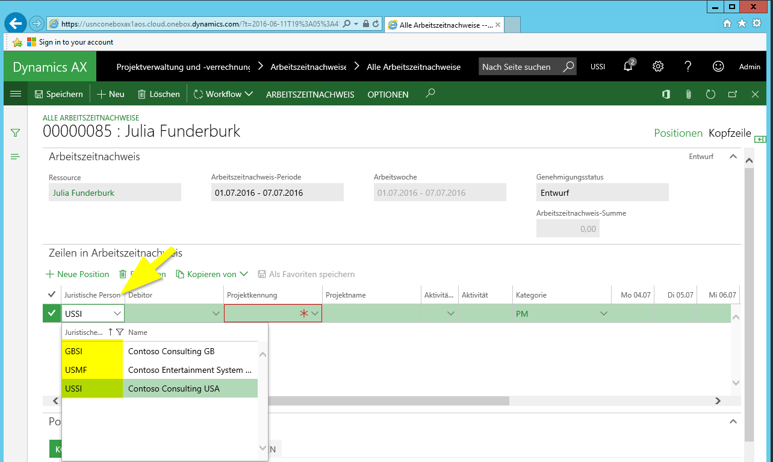Screen dimensions: 773x462
Task: Toggle the select-all checkmark in grid header
Action: (x=51, y=295)
